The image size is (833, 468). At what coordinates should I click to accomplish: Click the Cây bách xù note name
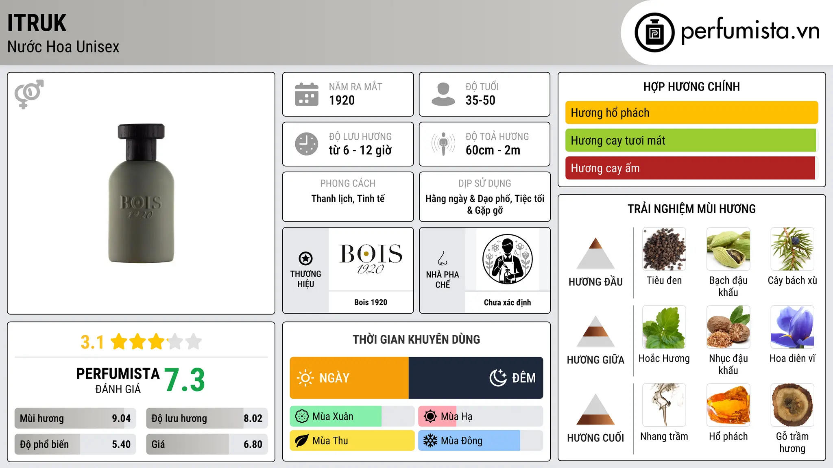(x=792, y=280)
